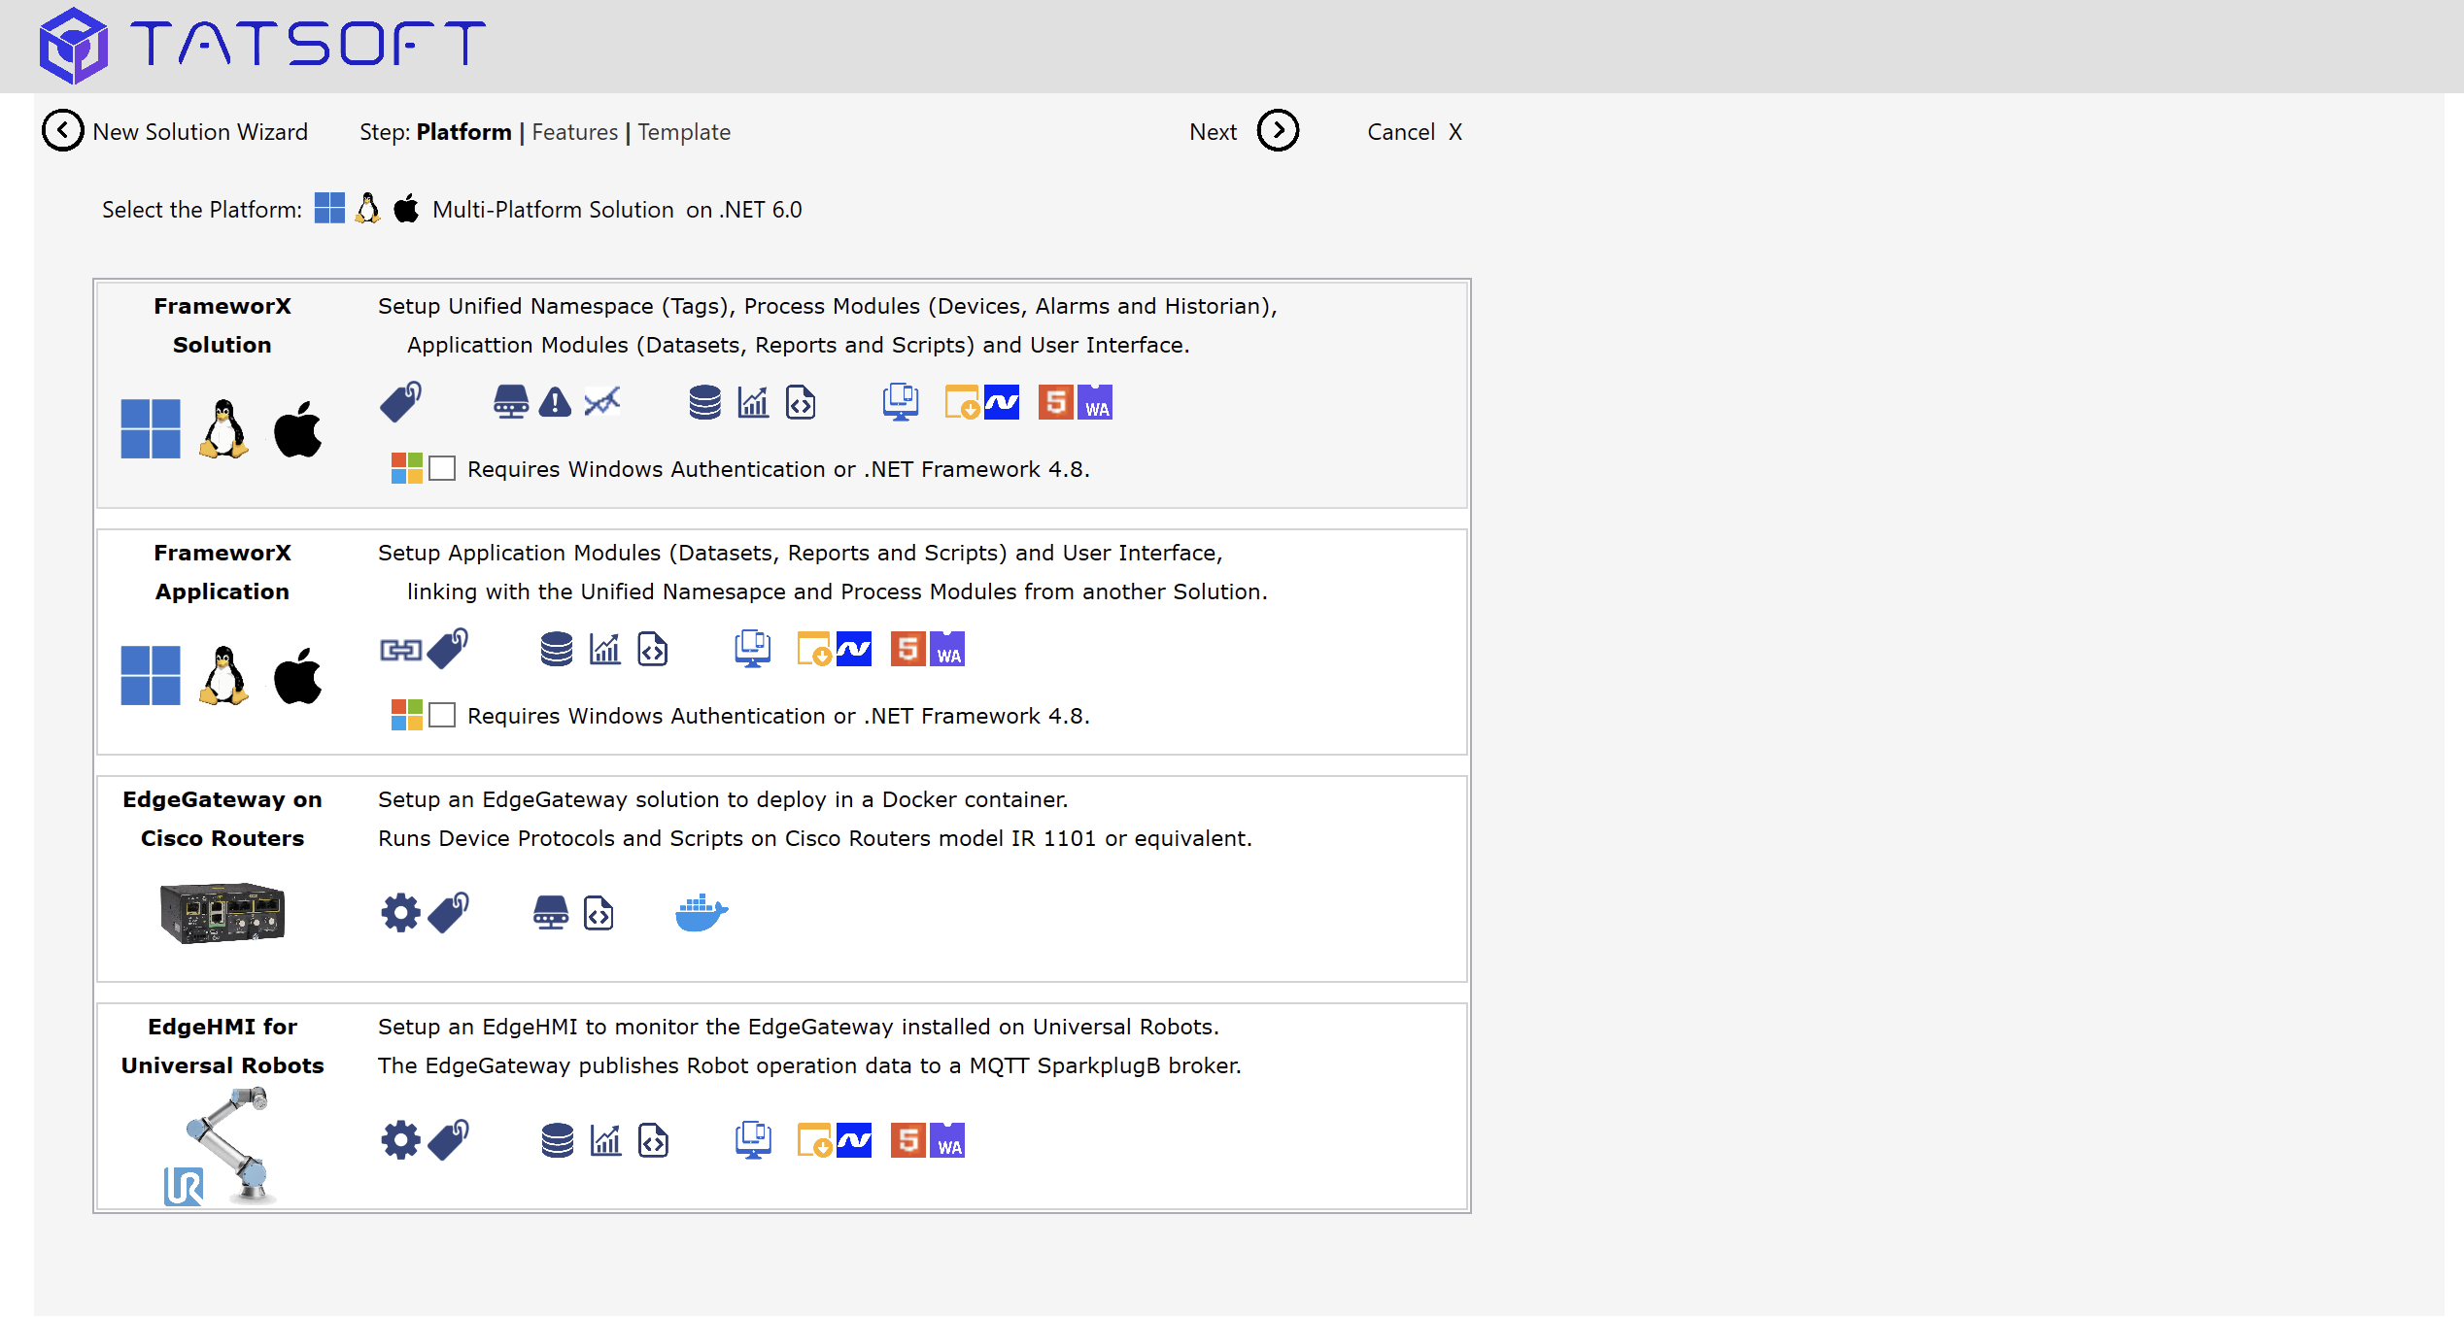2464x1317 pixels.
Task: Click the Docker whale icon
Action: (702, 913)
